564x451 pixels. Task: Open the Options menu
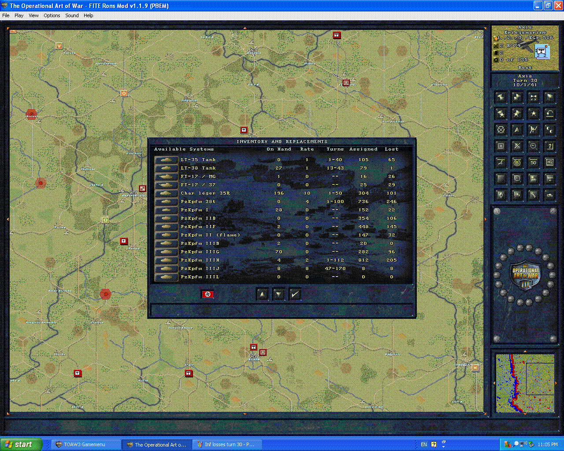[x=52, y=15]
